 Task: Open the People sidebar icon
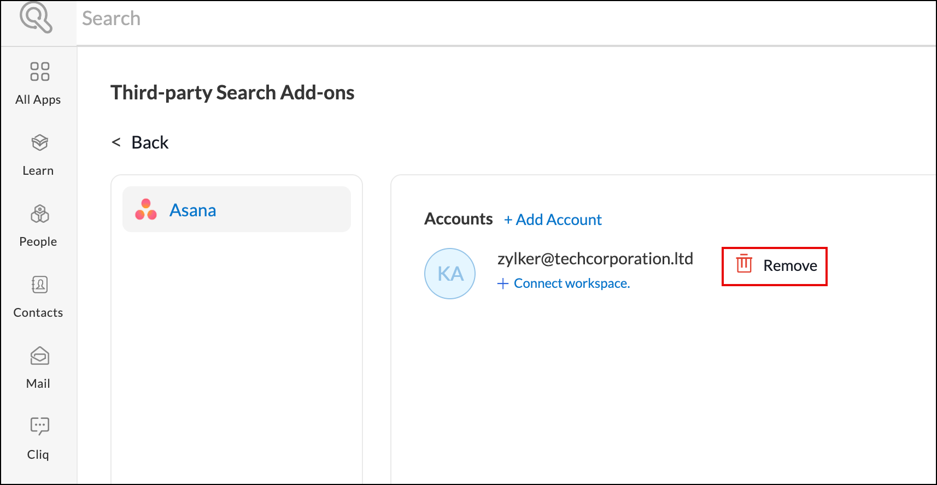pyautogui.click(x=39, y=214)
